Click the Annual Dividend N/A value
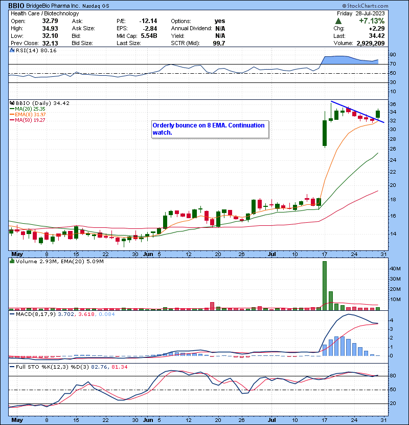 coord(220,29)
